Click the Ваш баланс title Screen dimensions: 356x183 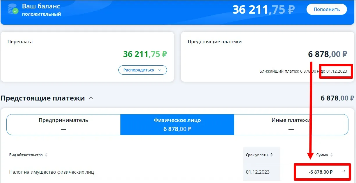tap(41, 6)
